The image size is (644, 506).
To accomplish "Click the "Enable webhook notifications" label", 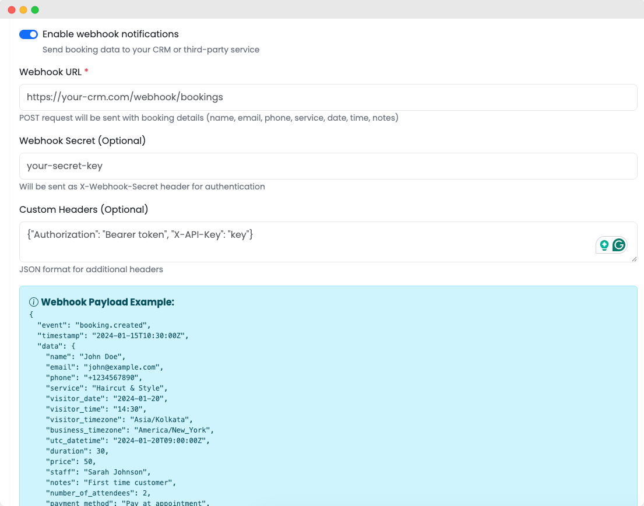I will click(x=110, y=34).
